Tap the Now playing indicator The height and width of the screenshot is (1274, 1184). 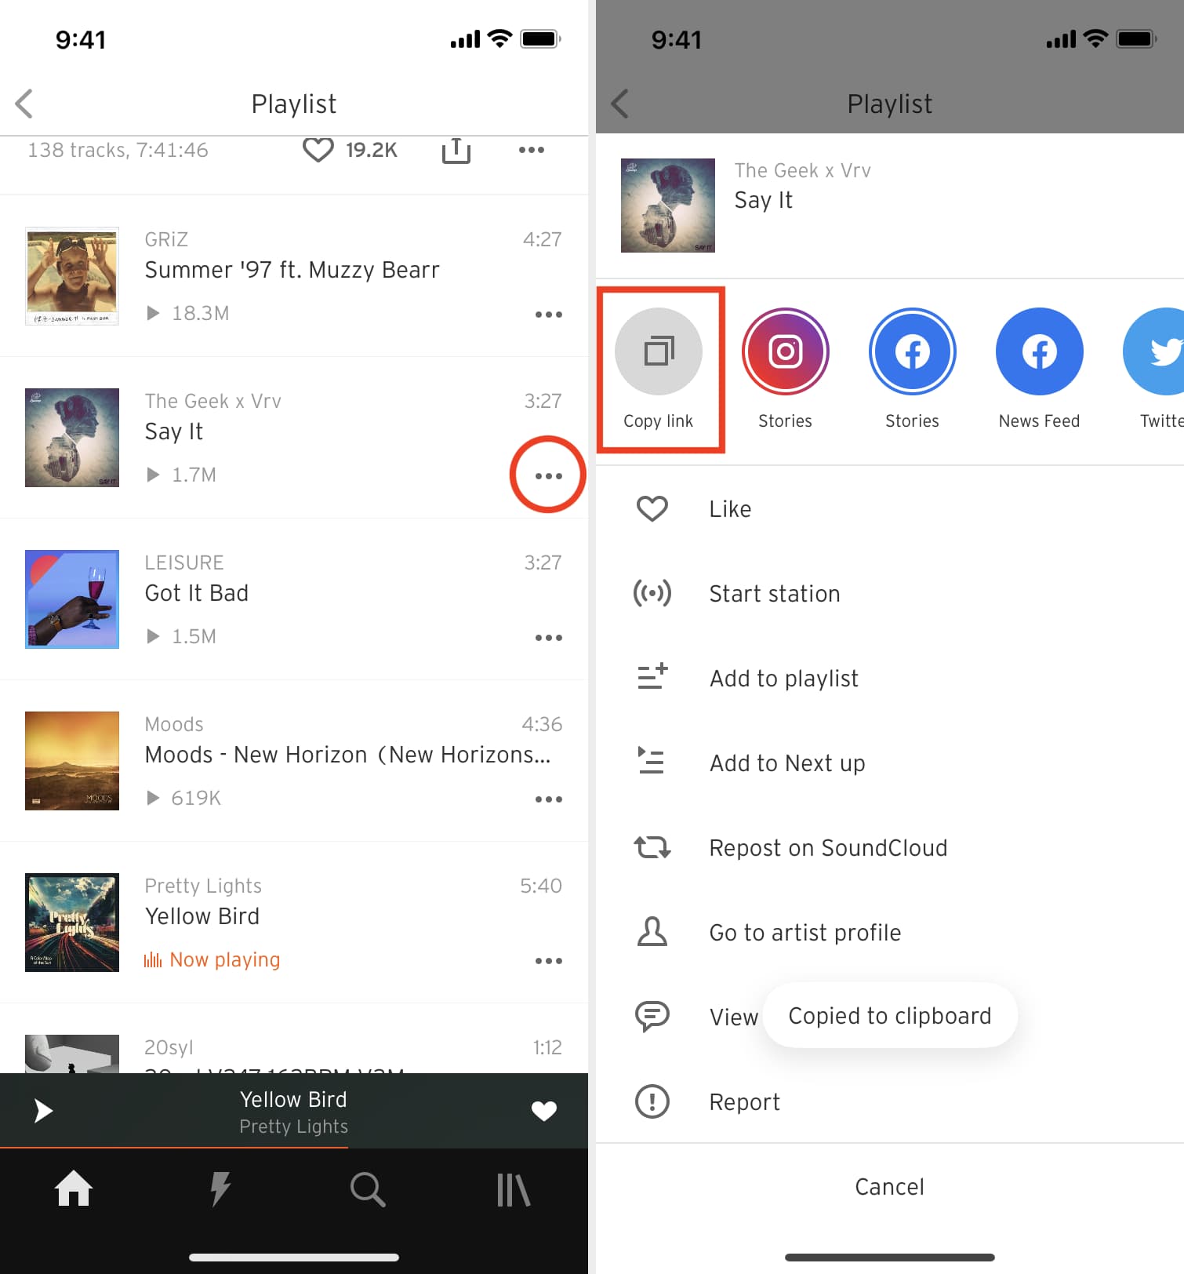tap(212, 959)
